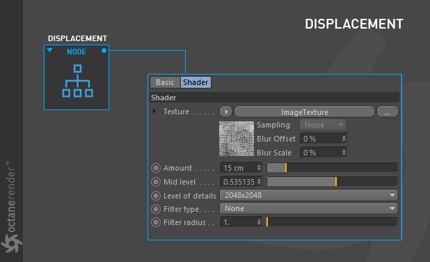Image resolution: width=430 pixels, height=262 pixels.
Task: Toggle the Filter radius animation dot
Action: point(156,222)
